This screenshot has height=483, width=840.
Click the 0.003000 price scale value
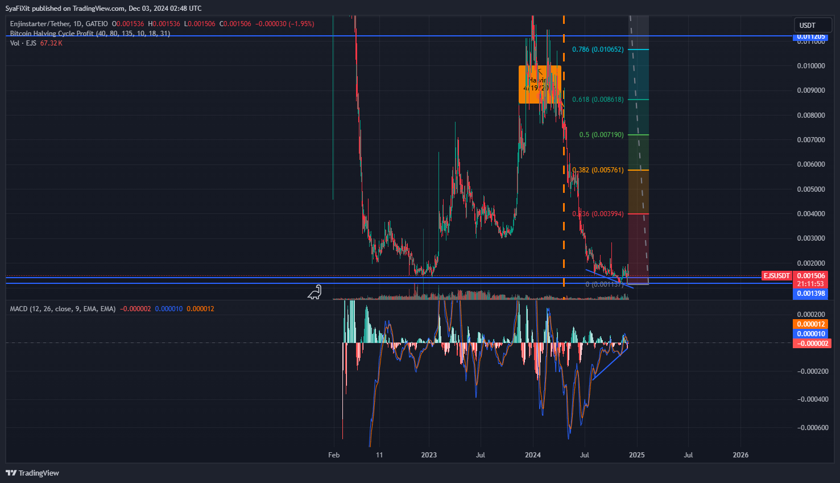pos(811,238)
